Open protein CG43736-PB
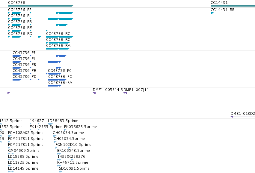 (x=37, y=68)
